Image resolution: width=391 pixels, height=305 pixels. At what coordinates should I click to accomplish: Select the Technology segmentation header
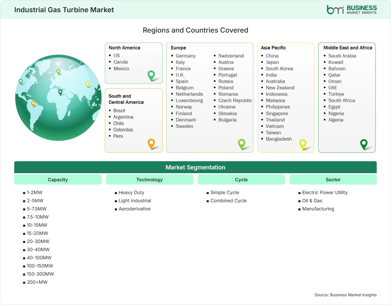pyautogui.click(x=149, y=180)
